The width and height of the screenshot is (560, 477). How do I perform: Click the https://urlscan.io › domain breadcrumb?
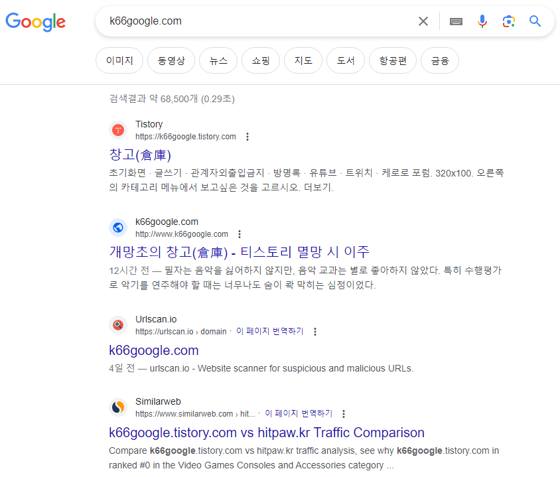(x=180, y=332)
